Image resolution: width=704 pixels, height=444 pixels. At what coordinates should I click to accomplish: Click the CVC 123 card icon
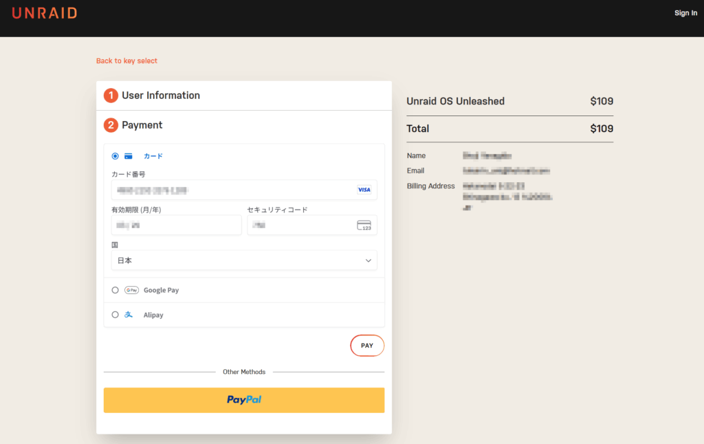[364, 225]
